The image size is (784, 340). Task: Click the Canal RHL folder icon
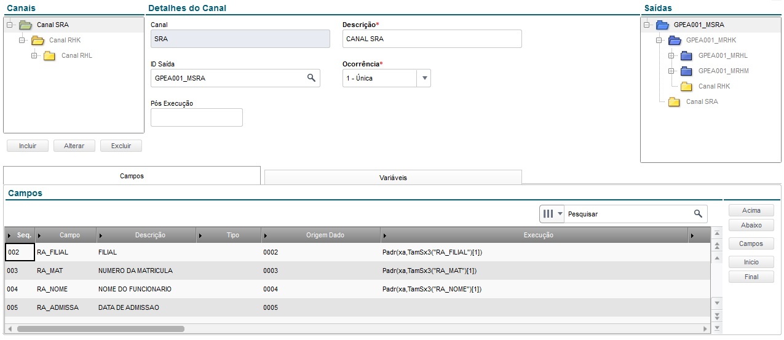click(50, 56)
